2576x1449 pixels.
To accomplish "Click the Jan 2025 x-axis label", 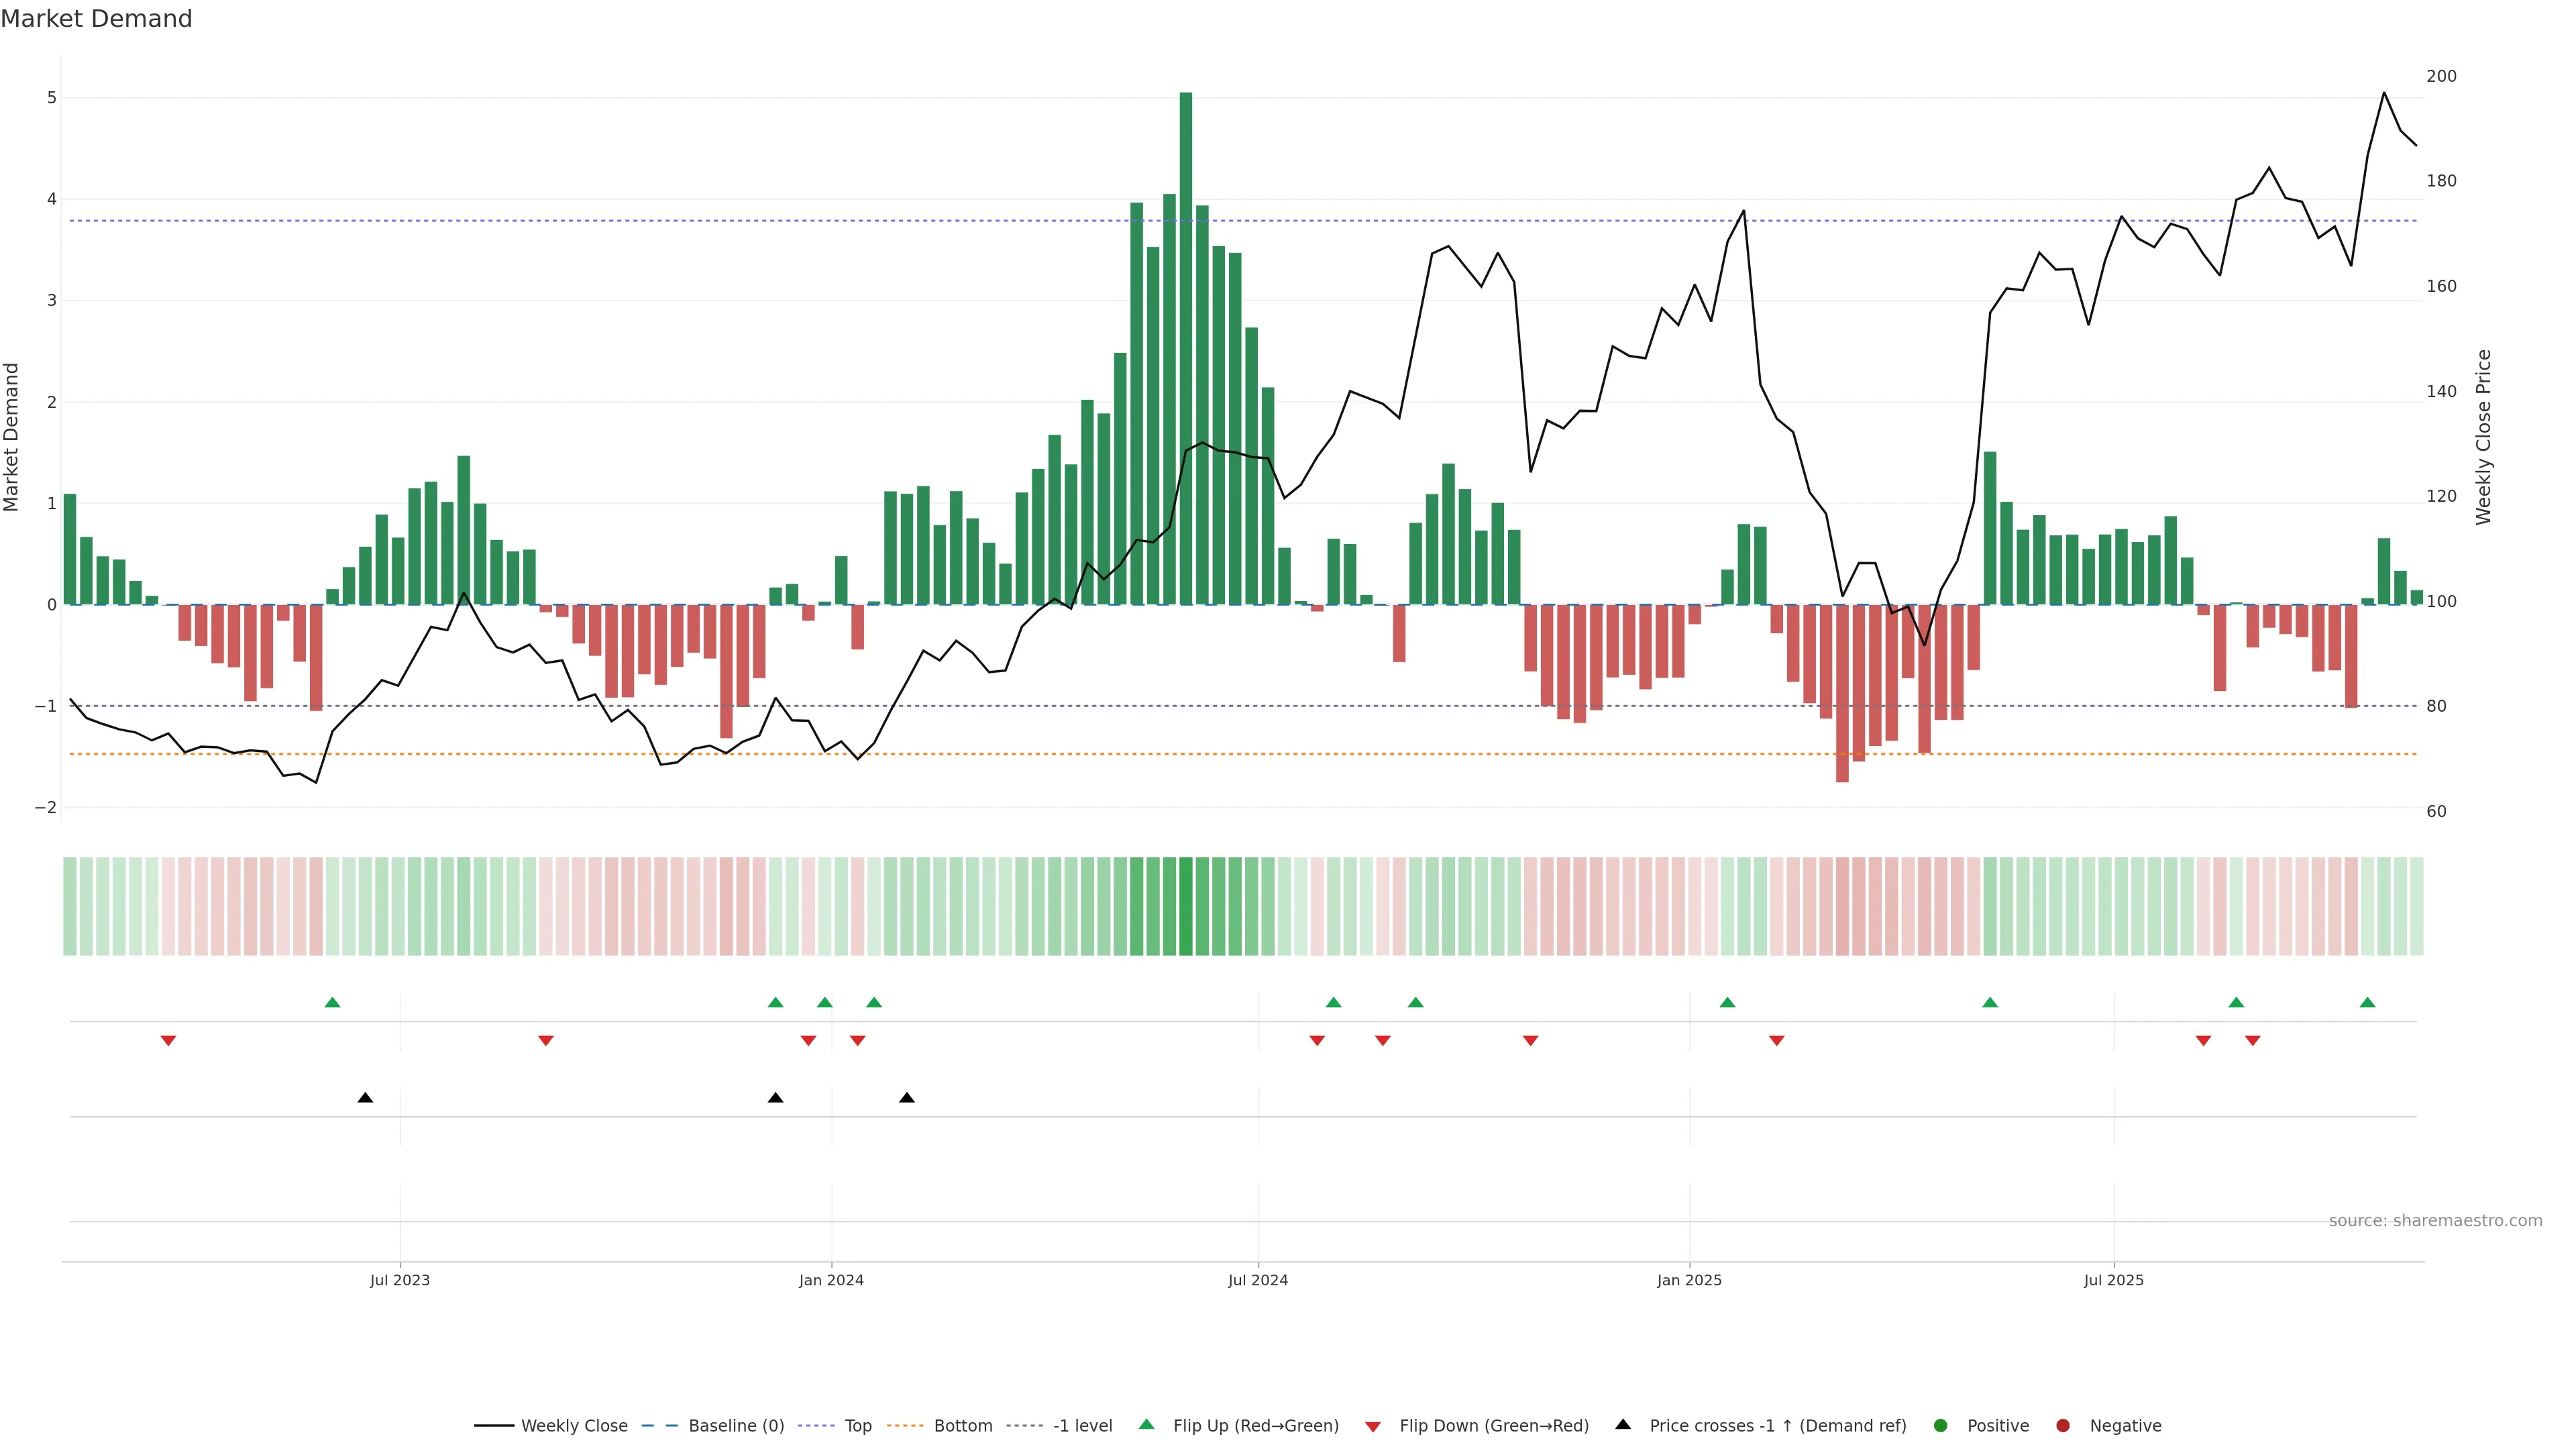I will [1689, 1280].
